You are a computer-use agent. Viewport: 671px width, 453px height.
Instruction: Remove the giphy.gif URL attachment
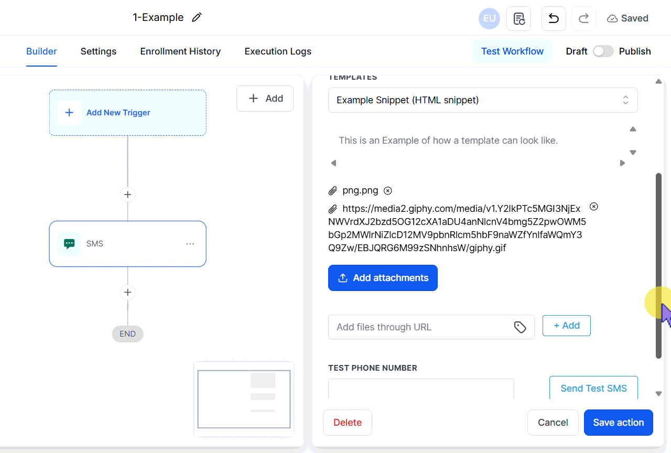click(593, 207)
